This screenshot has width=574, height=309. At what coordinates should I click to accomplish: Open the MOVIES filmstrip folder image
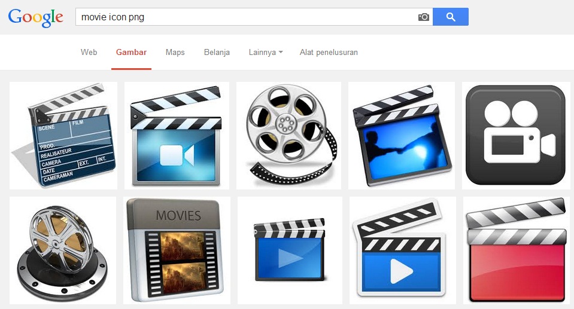(177, 250)
